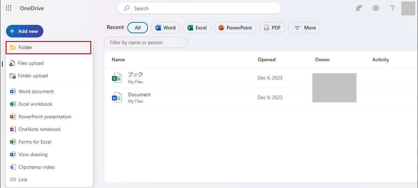
Task: Filter recent files by Excel
Action: tap(197, 28)
